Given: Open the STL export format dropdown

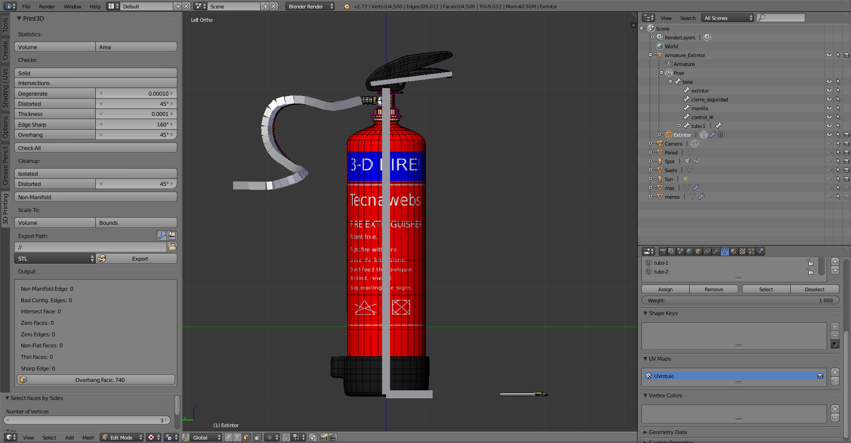Looking at the screenshot, I should 55,259.
